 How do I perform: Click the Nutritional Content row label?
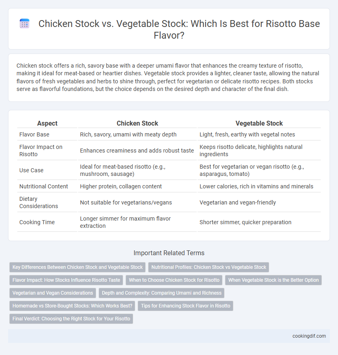[x=43, y=186]
